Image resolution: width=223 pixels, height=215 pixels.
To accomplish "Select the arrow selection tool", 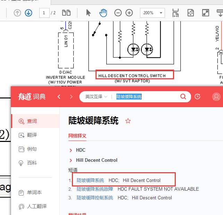I will click(x=88, y=13).
